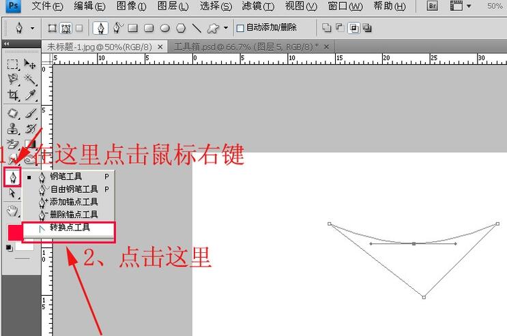Open the 编辑(E) menu
Image resolution: width=507 pixels, height=336 pixels.
coord(89,6)
